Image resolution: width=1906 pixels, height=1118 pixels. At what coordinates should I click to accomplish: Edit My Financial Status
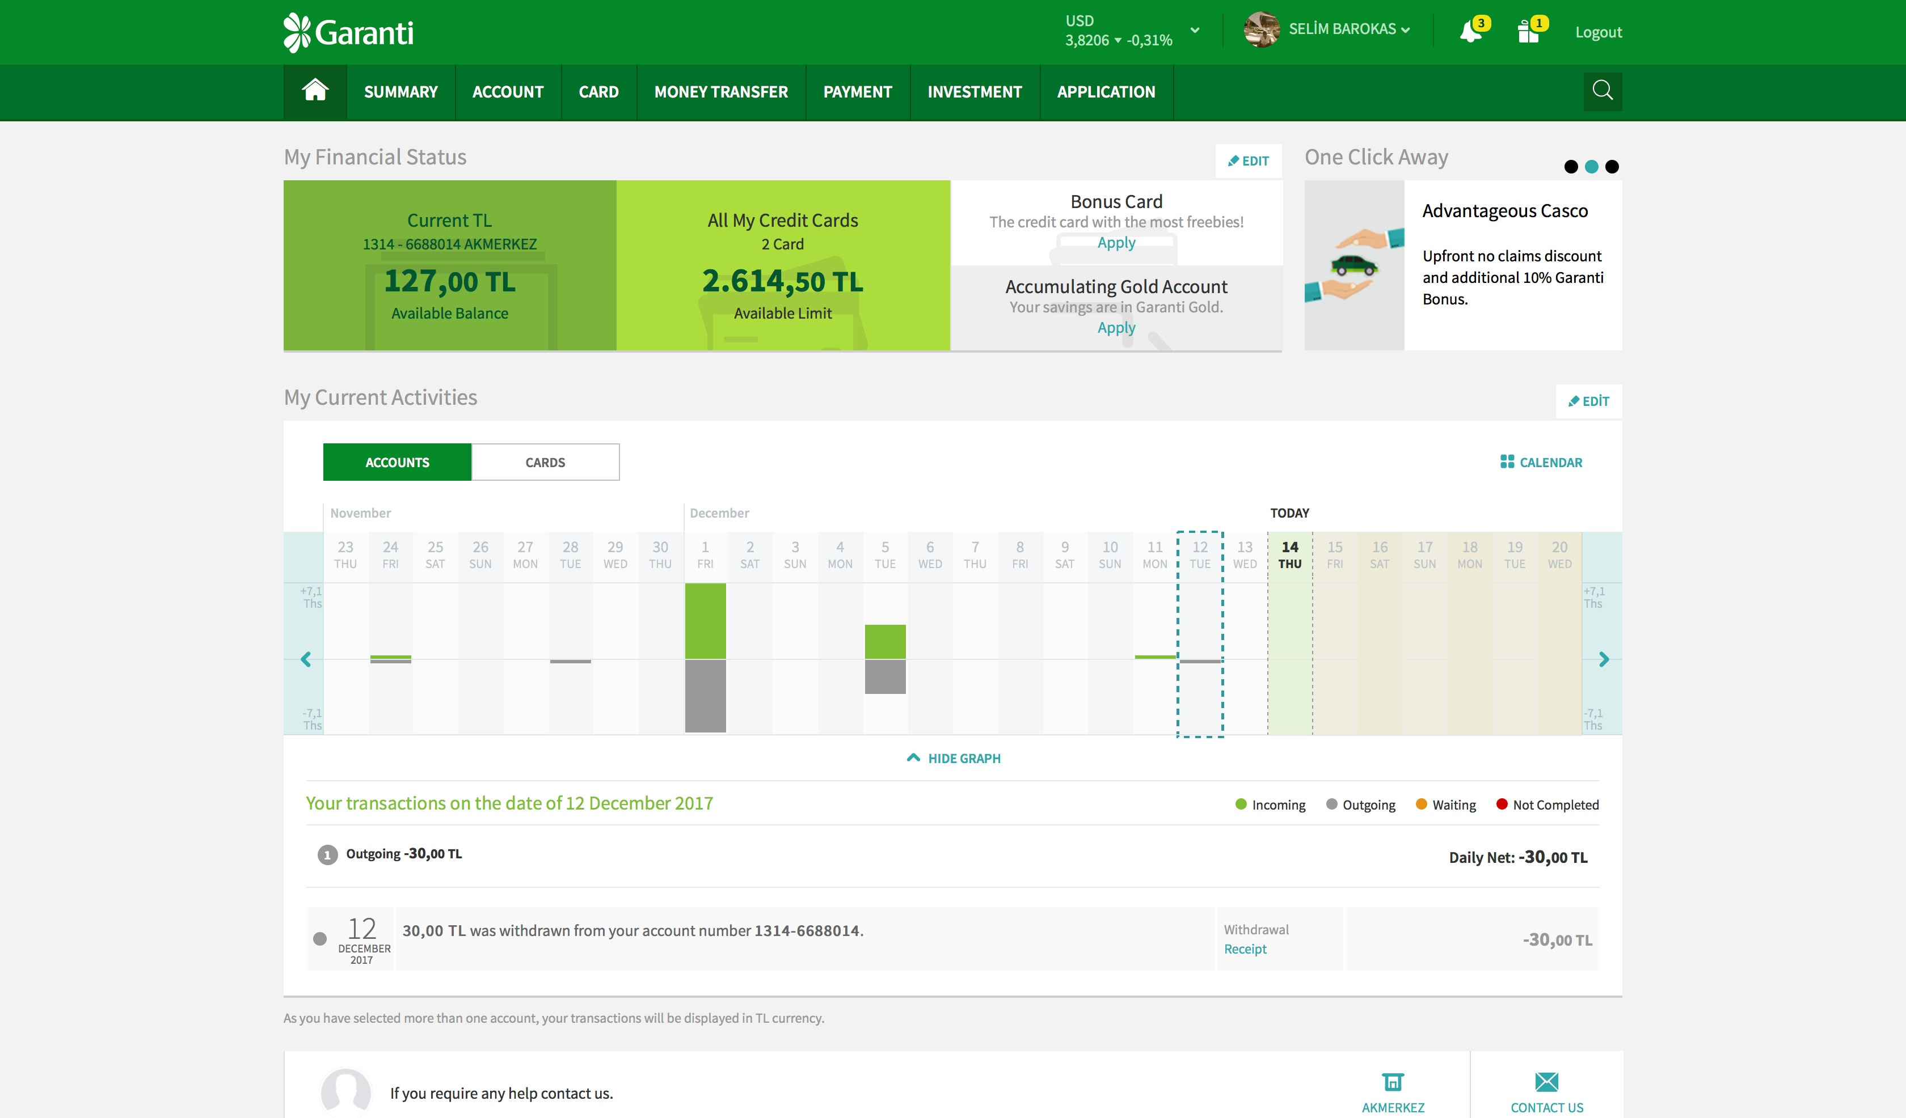(1248, 161)
